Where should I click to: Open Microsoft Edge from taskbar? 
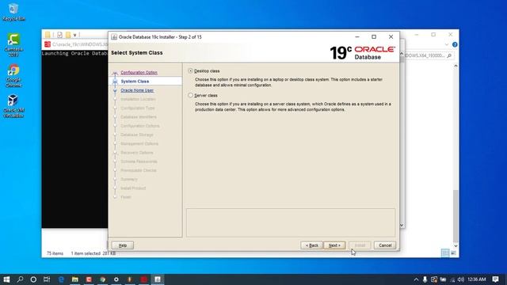point(61,279)
